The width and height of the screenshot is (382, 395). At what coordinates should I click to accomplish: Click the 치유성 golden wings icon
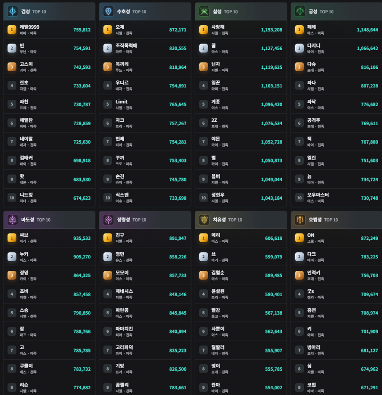coord(204,220)
